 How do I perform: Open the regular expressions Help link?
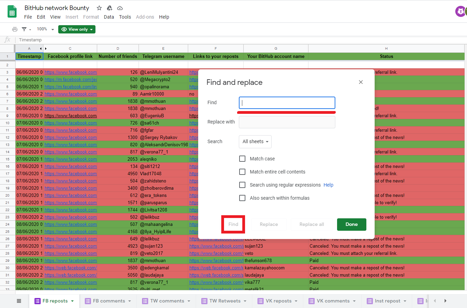pos(328,185)
